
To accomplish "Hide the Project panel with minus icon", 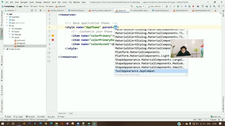I will point(44,10).
